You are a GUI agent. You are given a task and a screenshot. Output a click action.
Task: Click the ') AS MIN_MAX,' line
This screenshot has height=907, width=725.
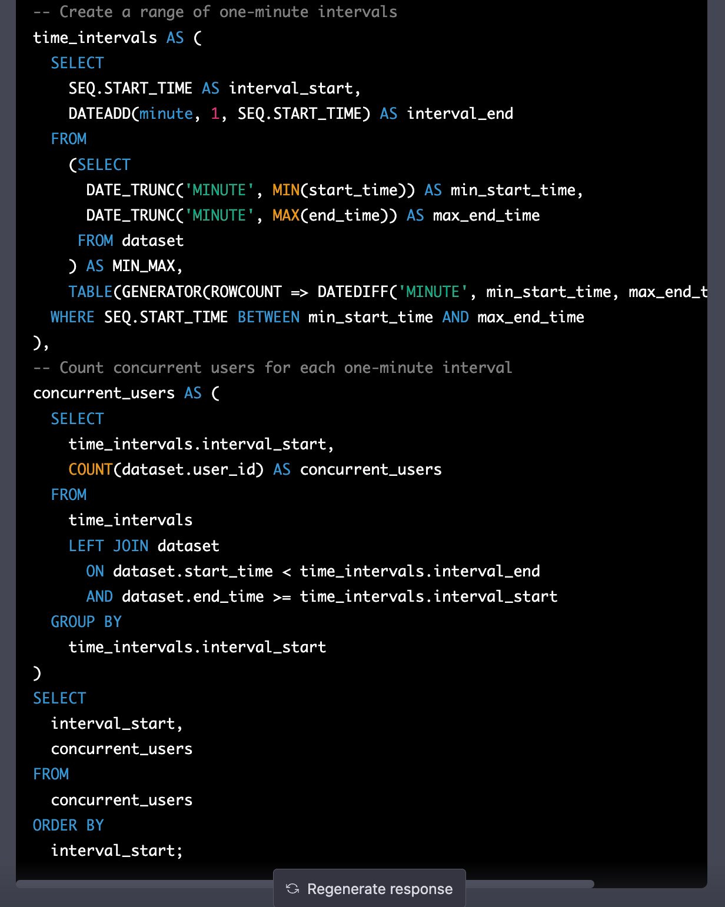[x=126, y=266]
